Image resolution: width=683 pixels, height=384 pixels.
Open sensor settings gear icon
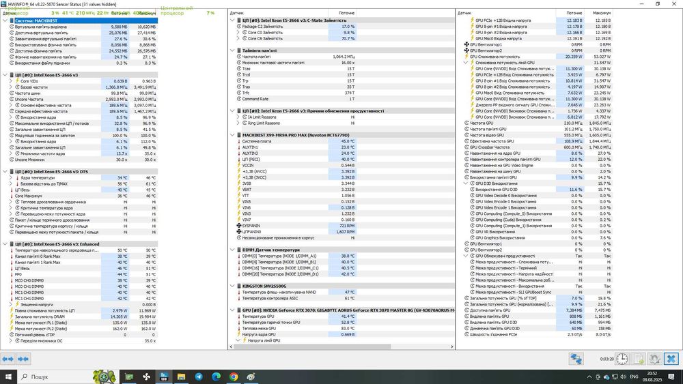click(x=655, y=359)
